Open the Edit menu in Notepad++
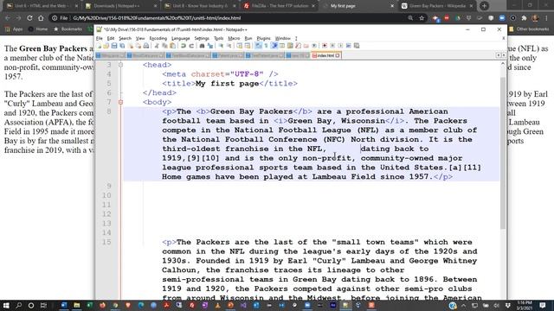The image size is (554, 311). click(111, 38)
